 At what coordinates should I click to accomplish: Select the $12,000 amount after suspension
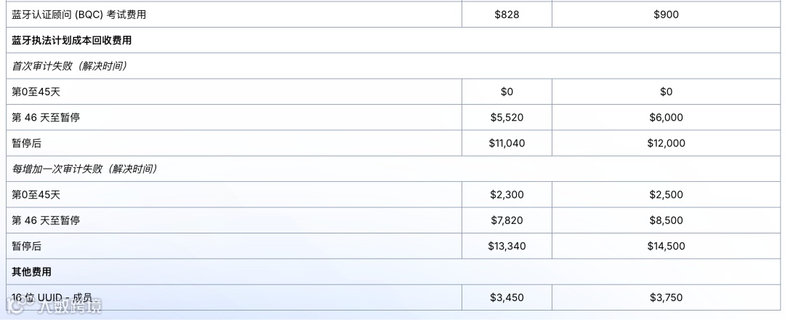pyautogui.click(x=666, y=143)
